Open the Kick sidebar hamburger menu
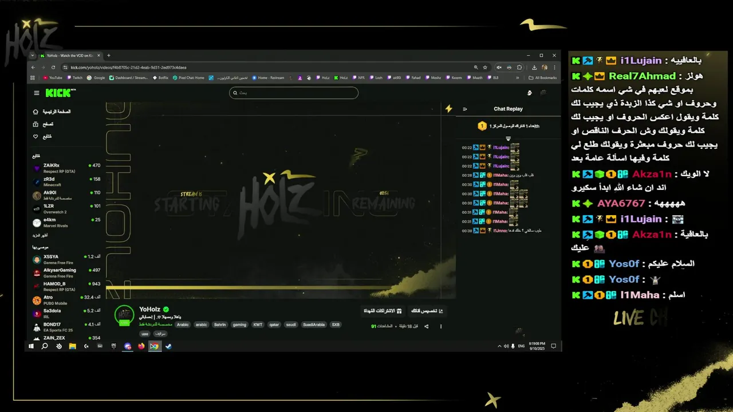The height and width of the screenshot is (412, 733). [x=37, y=93]
